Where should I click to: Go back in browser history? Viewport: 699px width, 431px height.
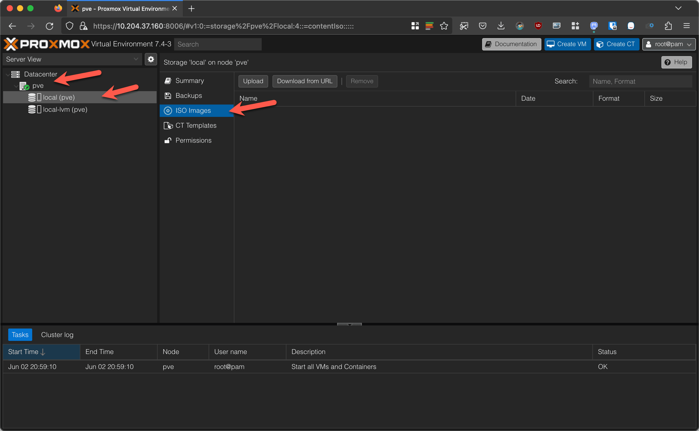[x=12, y=26]
